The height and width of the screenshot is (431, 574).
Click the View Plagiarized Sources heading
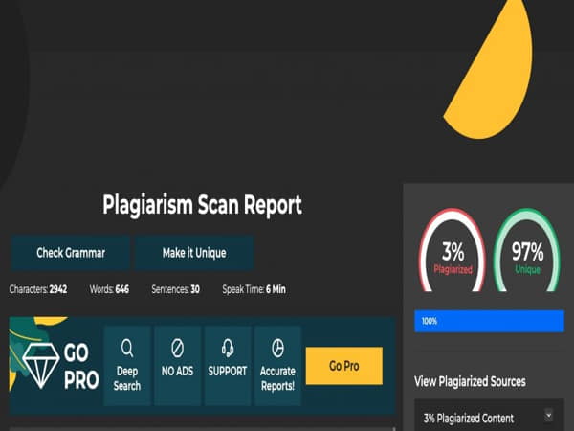pos(470,381)
